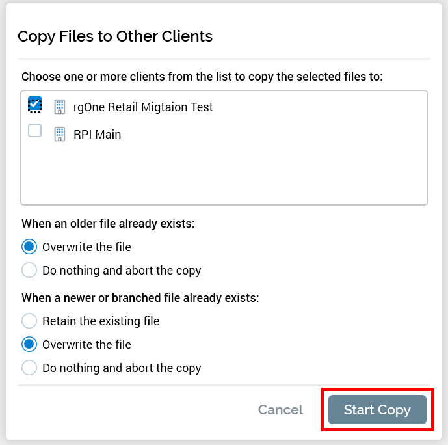Click the When an older file already exists heading

pos(108,224)
